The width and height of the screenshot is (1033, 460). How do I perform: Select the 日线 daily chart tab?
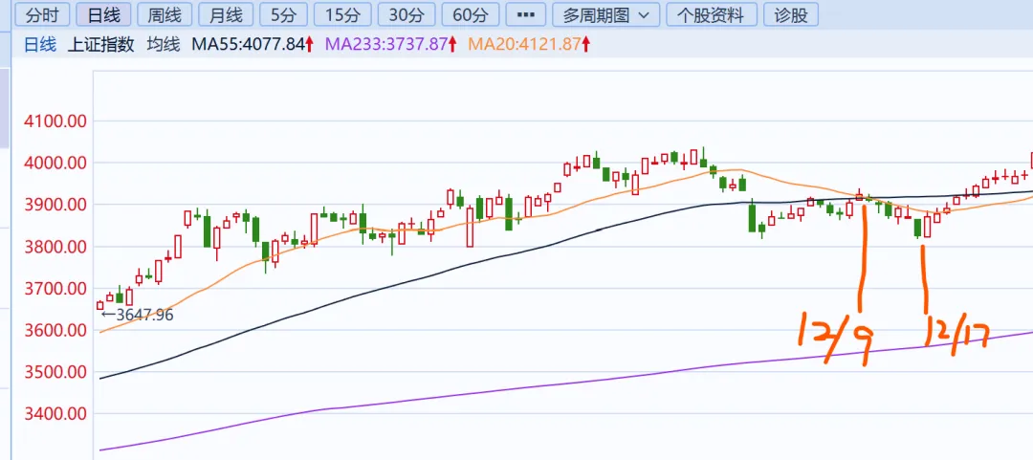click(x=104, y=14)
